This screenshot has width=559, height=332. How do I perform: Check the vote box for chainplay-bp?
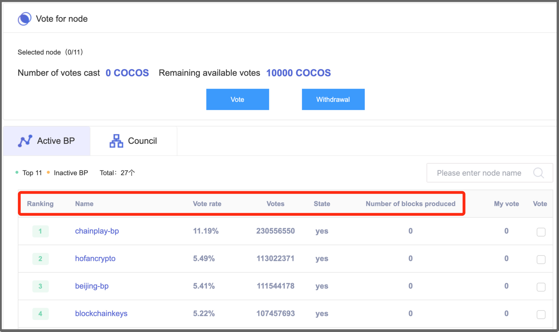pos(541,232)
